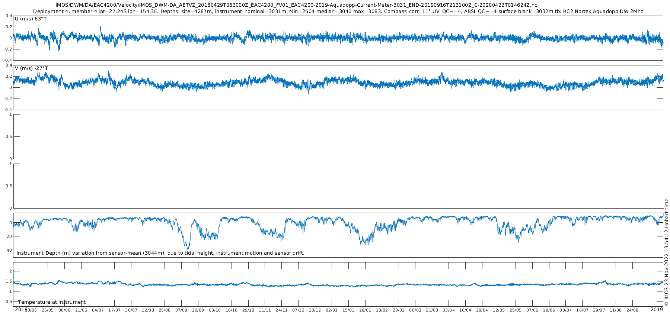Click the '16/04' date tick label

click(x=465, y=310)
